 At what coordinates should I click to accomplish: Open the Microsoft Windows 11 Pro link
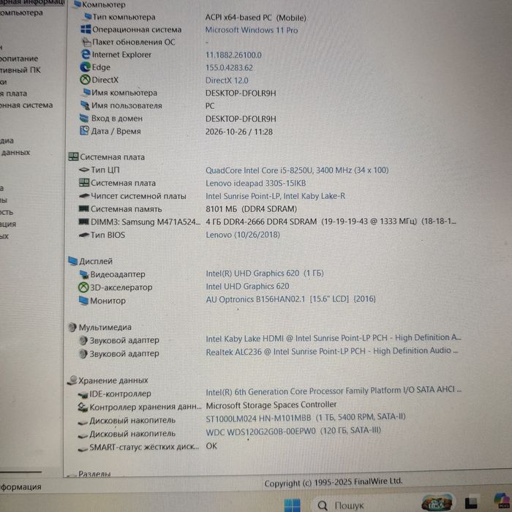(252, 30)
